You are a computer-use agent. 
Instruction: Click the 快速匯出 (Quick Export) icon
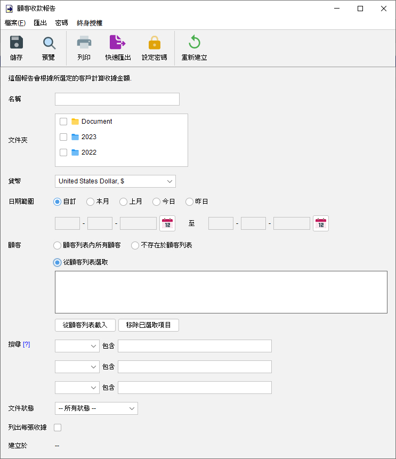118,42
